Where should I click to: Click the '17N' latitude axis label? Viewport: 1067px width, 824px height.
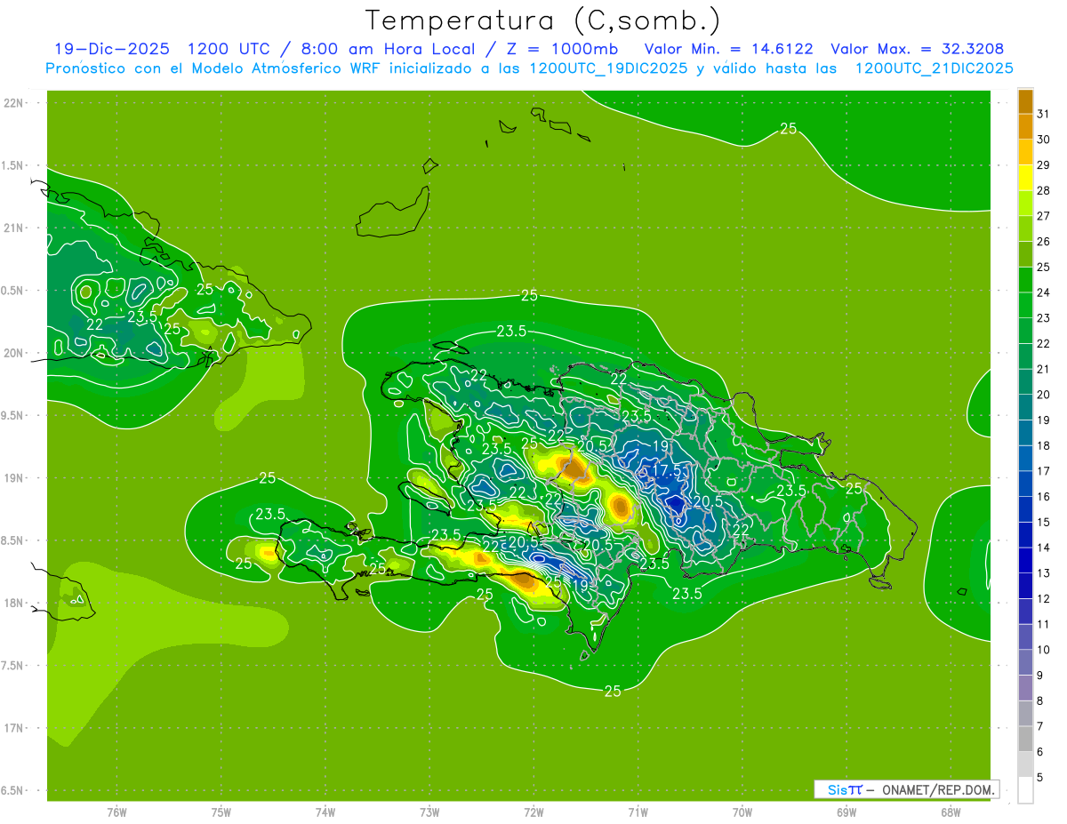point(15,728)
